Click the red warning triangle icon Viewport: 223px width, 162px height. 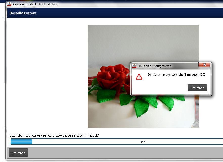click(x=139, y=77)
